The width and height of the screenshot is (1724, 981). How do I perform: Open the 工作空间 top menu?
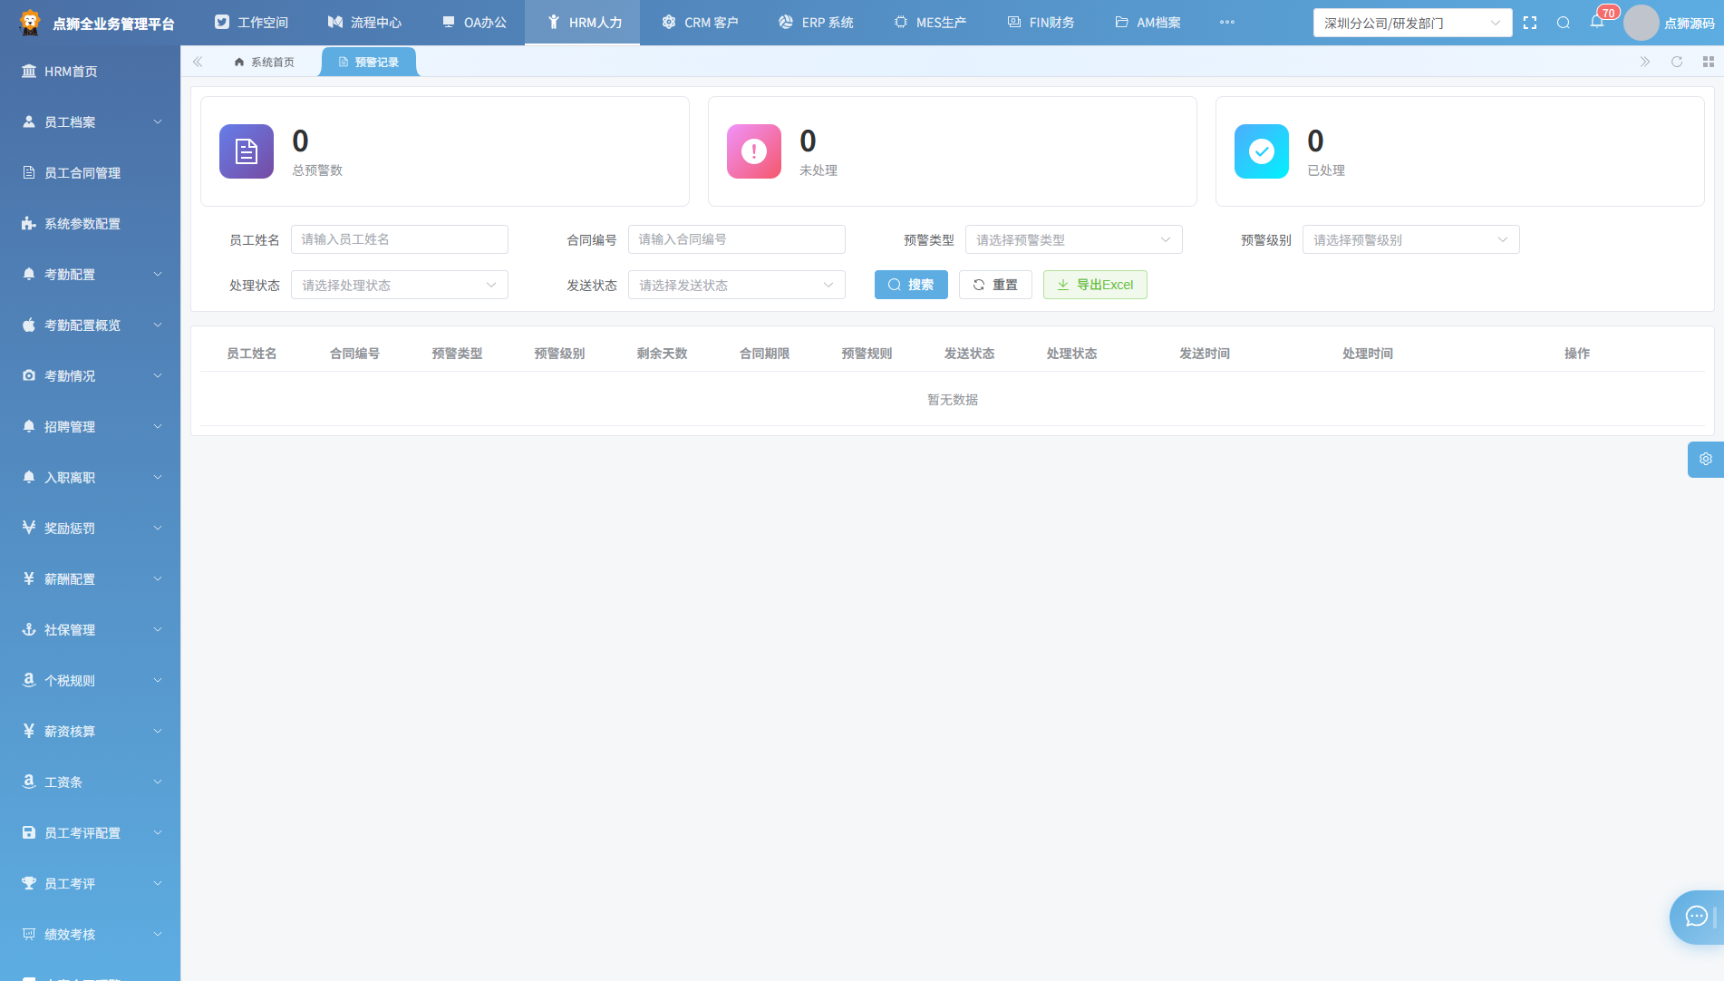(251, 23)
